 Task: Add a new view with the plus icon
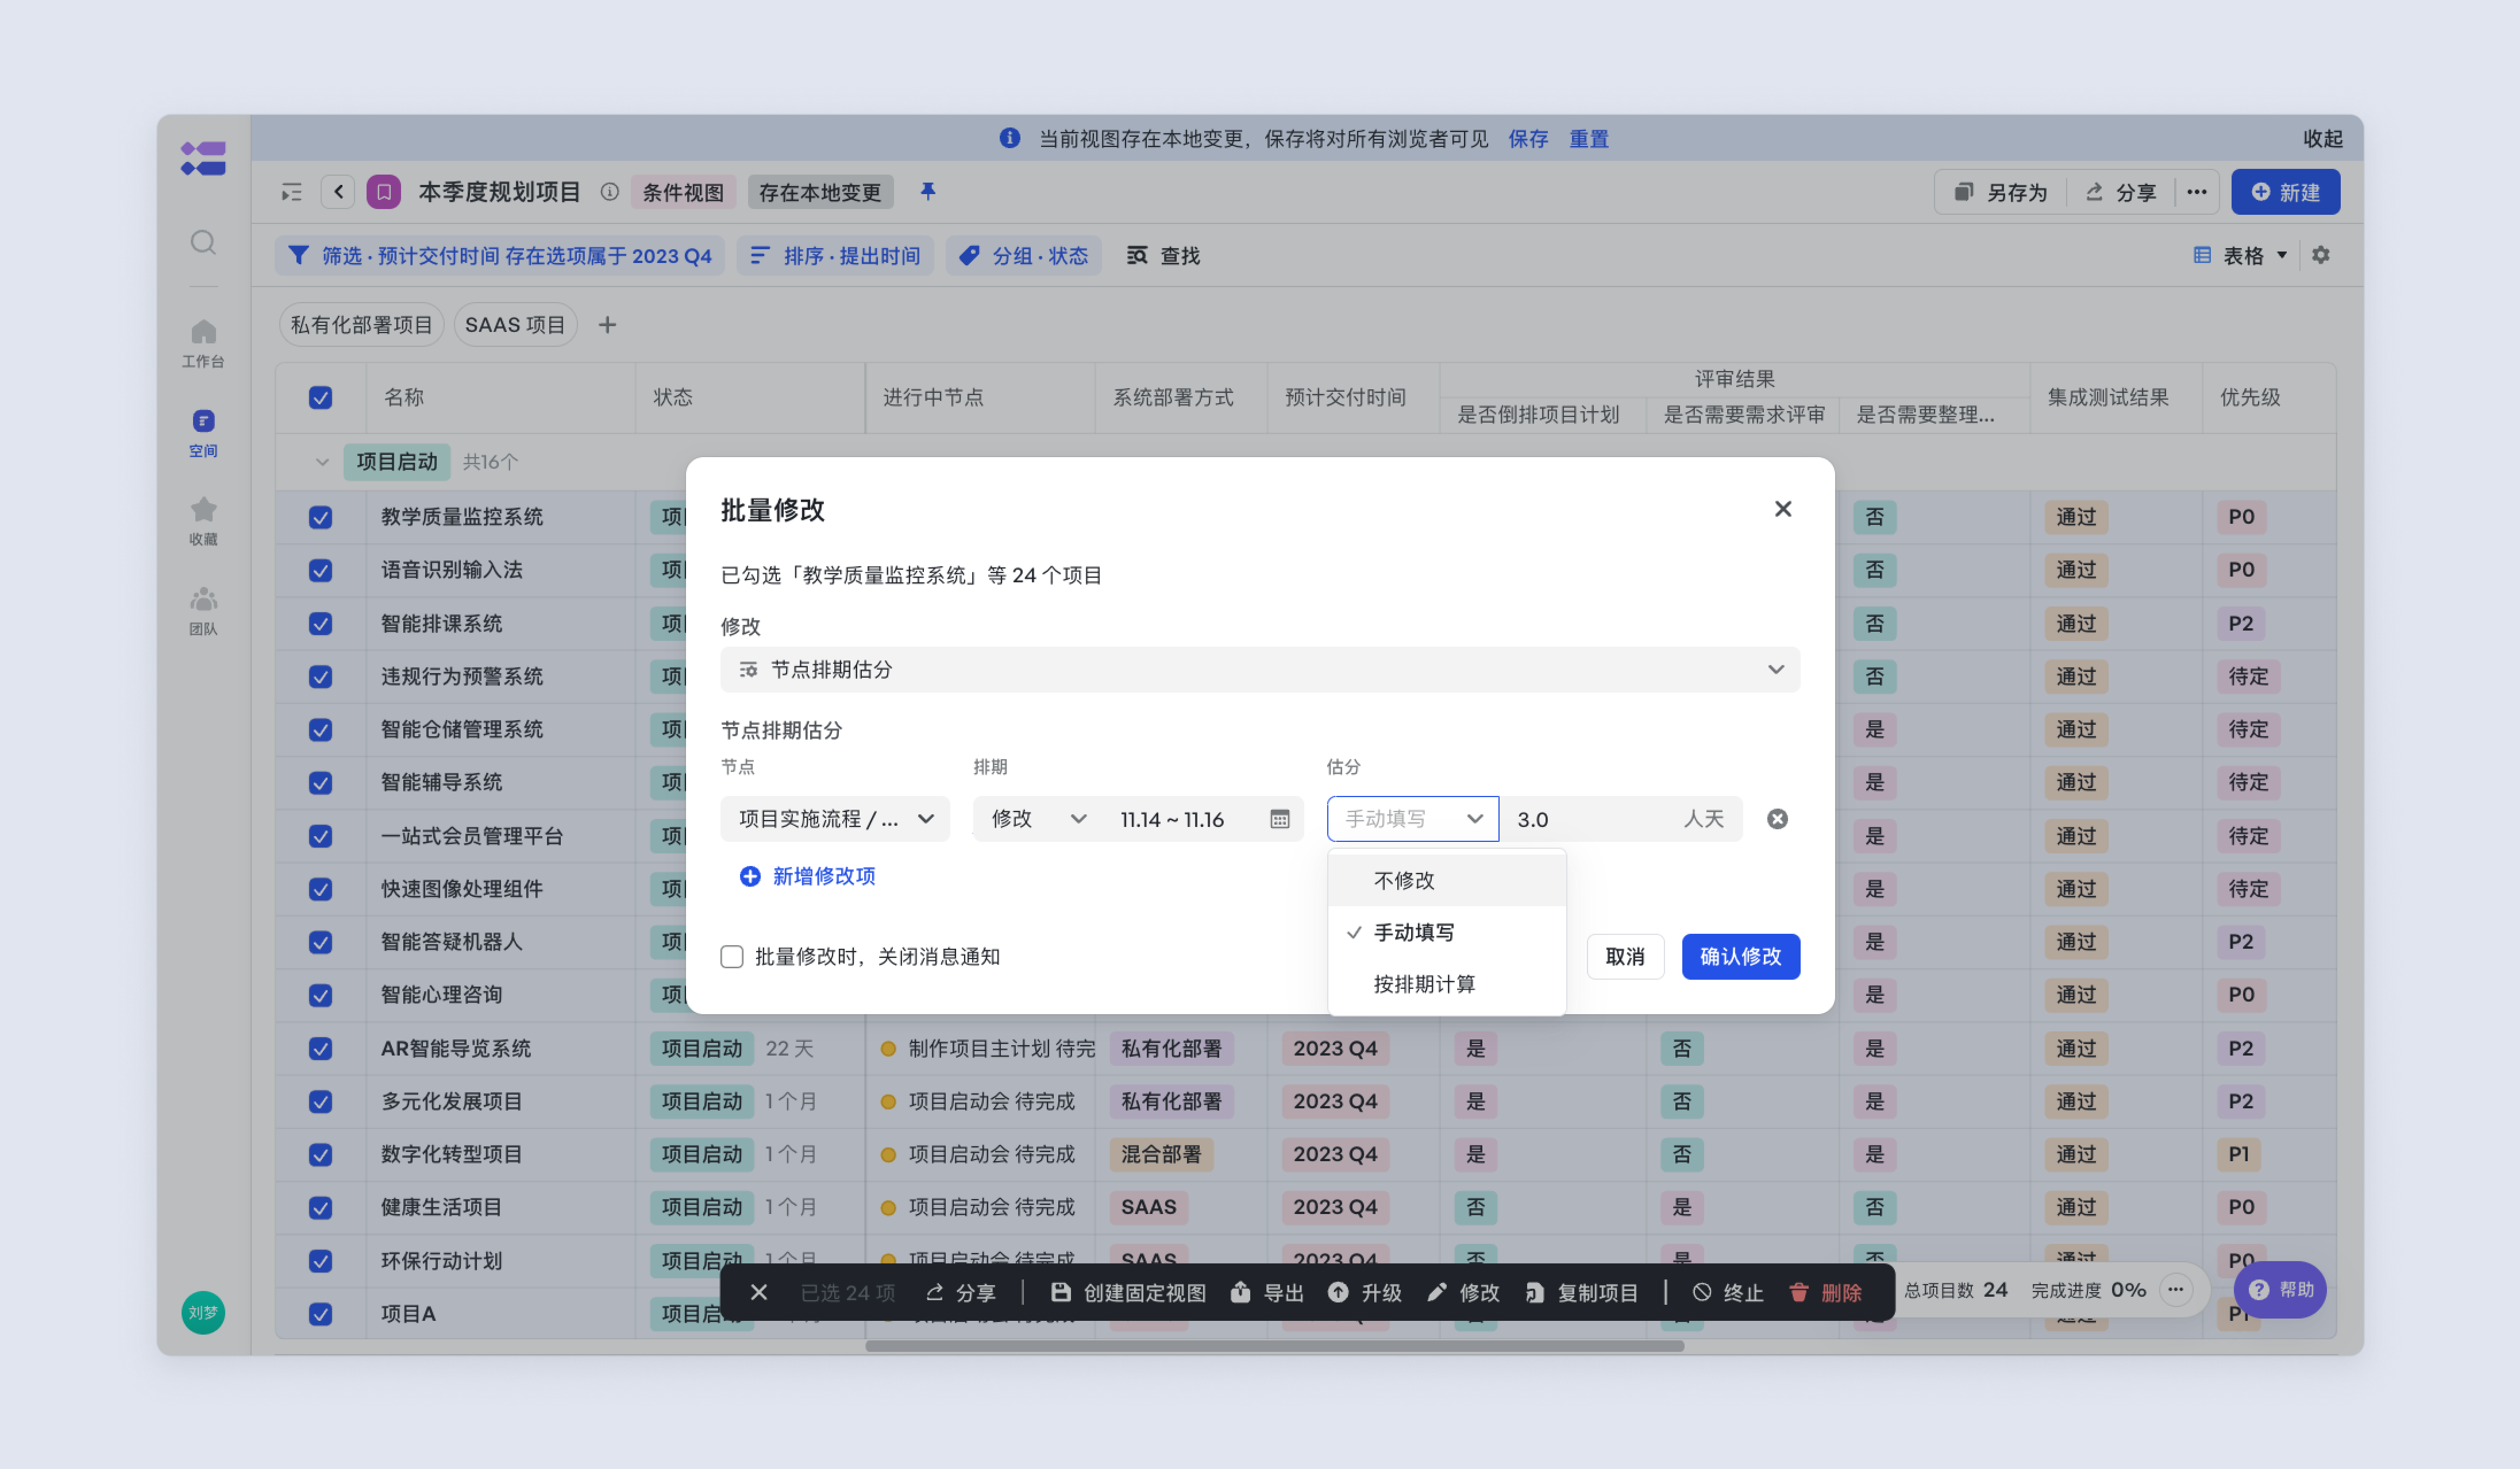[x=607, y=325]
